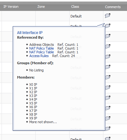Click the Comments column header
Image resolution: width=127 pixels, height=140 pixels.
pyautogui.click(x=113, y=7)
